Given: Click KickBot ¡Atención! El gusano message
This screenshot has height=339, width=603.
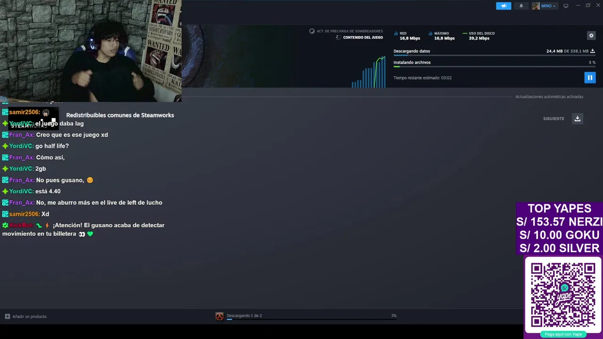Looking at the screenshot, I should [x=83, y=229].
